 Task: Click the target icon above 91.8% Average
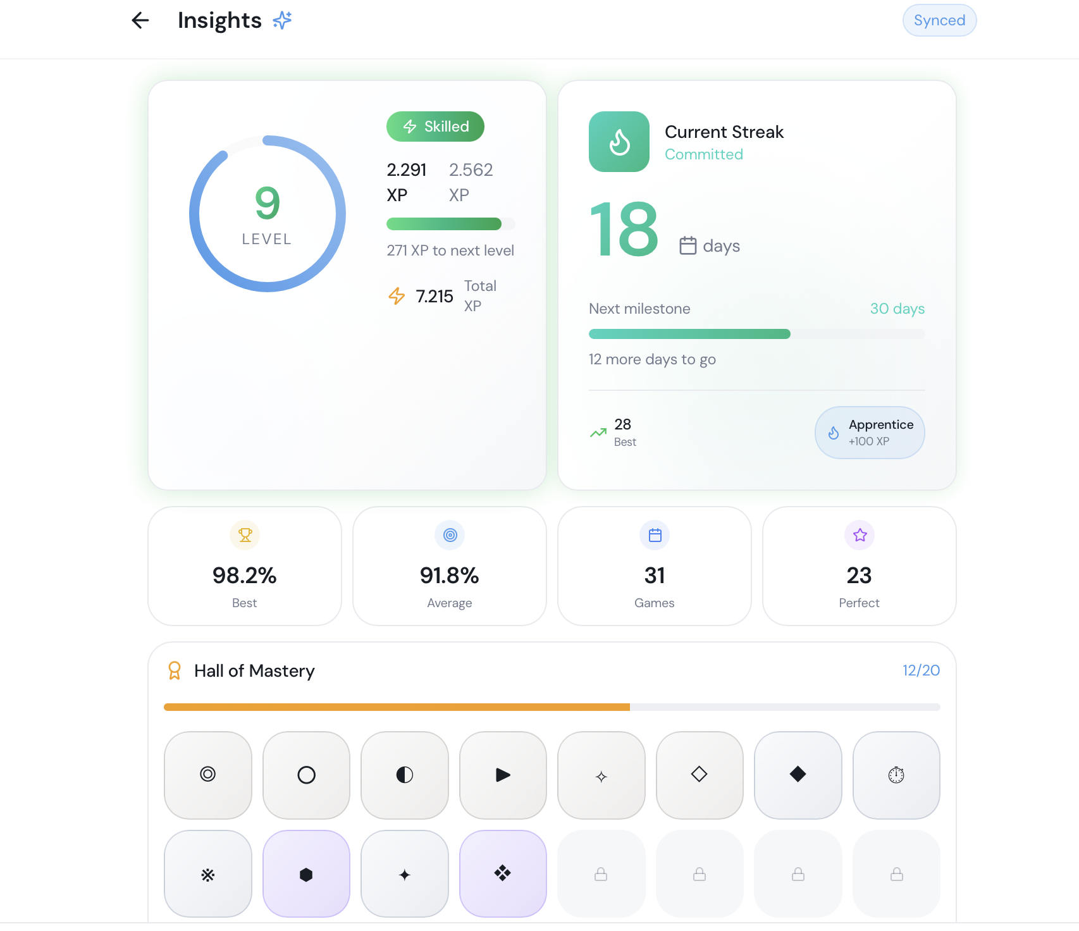click(x=449, y=535)
